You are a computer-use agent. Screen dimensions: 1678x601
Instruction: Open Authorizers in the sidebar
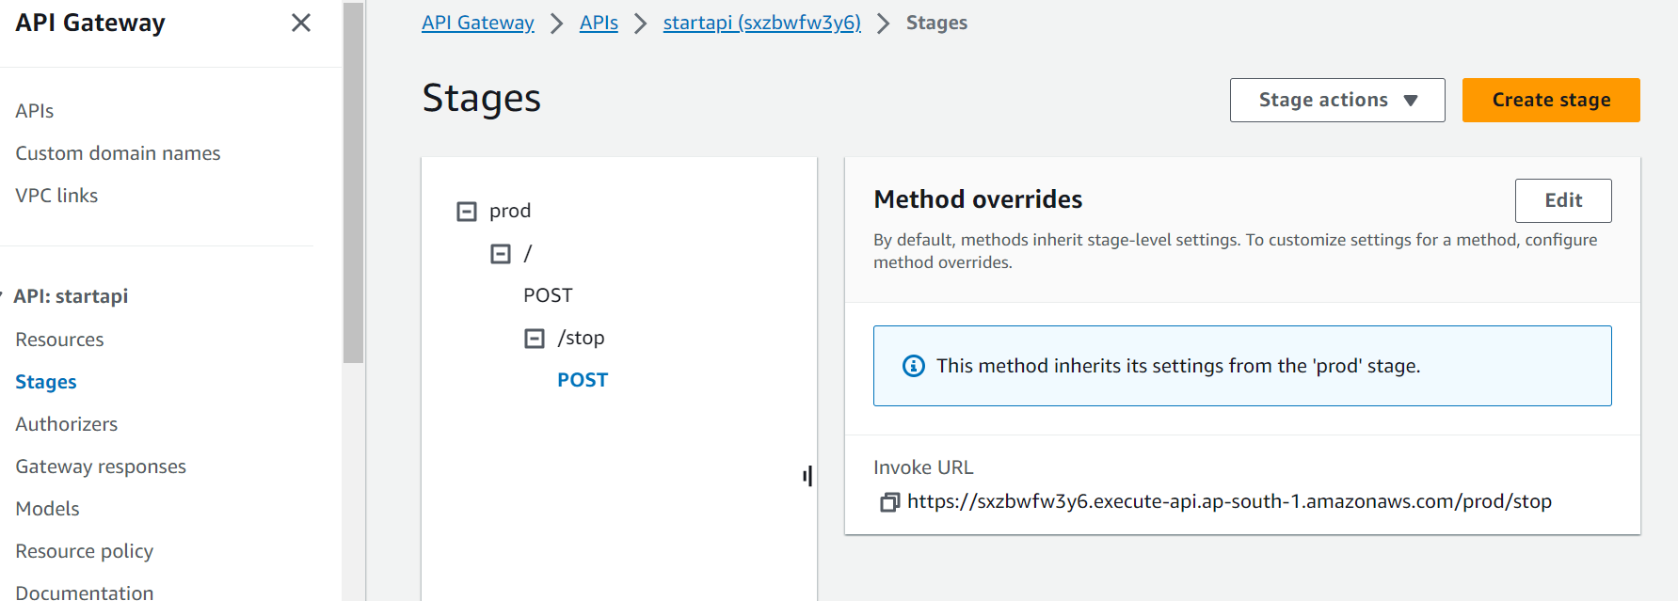tap(66, 424)
